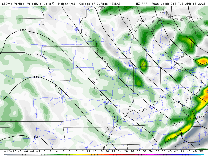This screenshot has height=156, width=208.
Task: Click the color scale label '50'
Action: (201, 151)
